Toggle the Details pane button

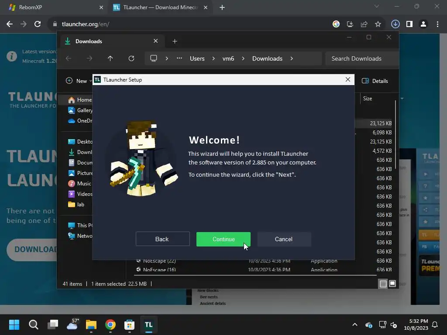coord(375,81)
